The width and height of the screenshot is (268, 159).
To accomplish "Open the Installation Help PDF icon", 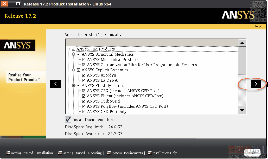I will click(x=150, y=153).
